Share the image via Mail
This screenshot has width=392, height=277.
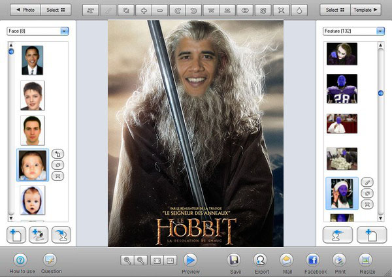(x=286, y=259)
